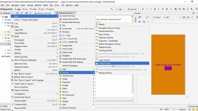The height and width of the screenshot is (111, 198).
Task: Expand the Service submenu
Action: click(77, 92)
